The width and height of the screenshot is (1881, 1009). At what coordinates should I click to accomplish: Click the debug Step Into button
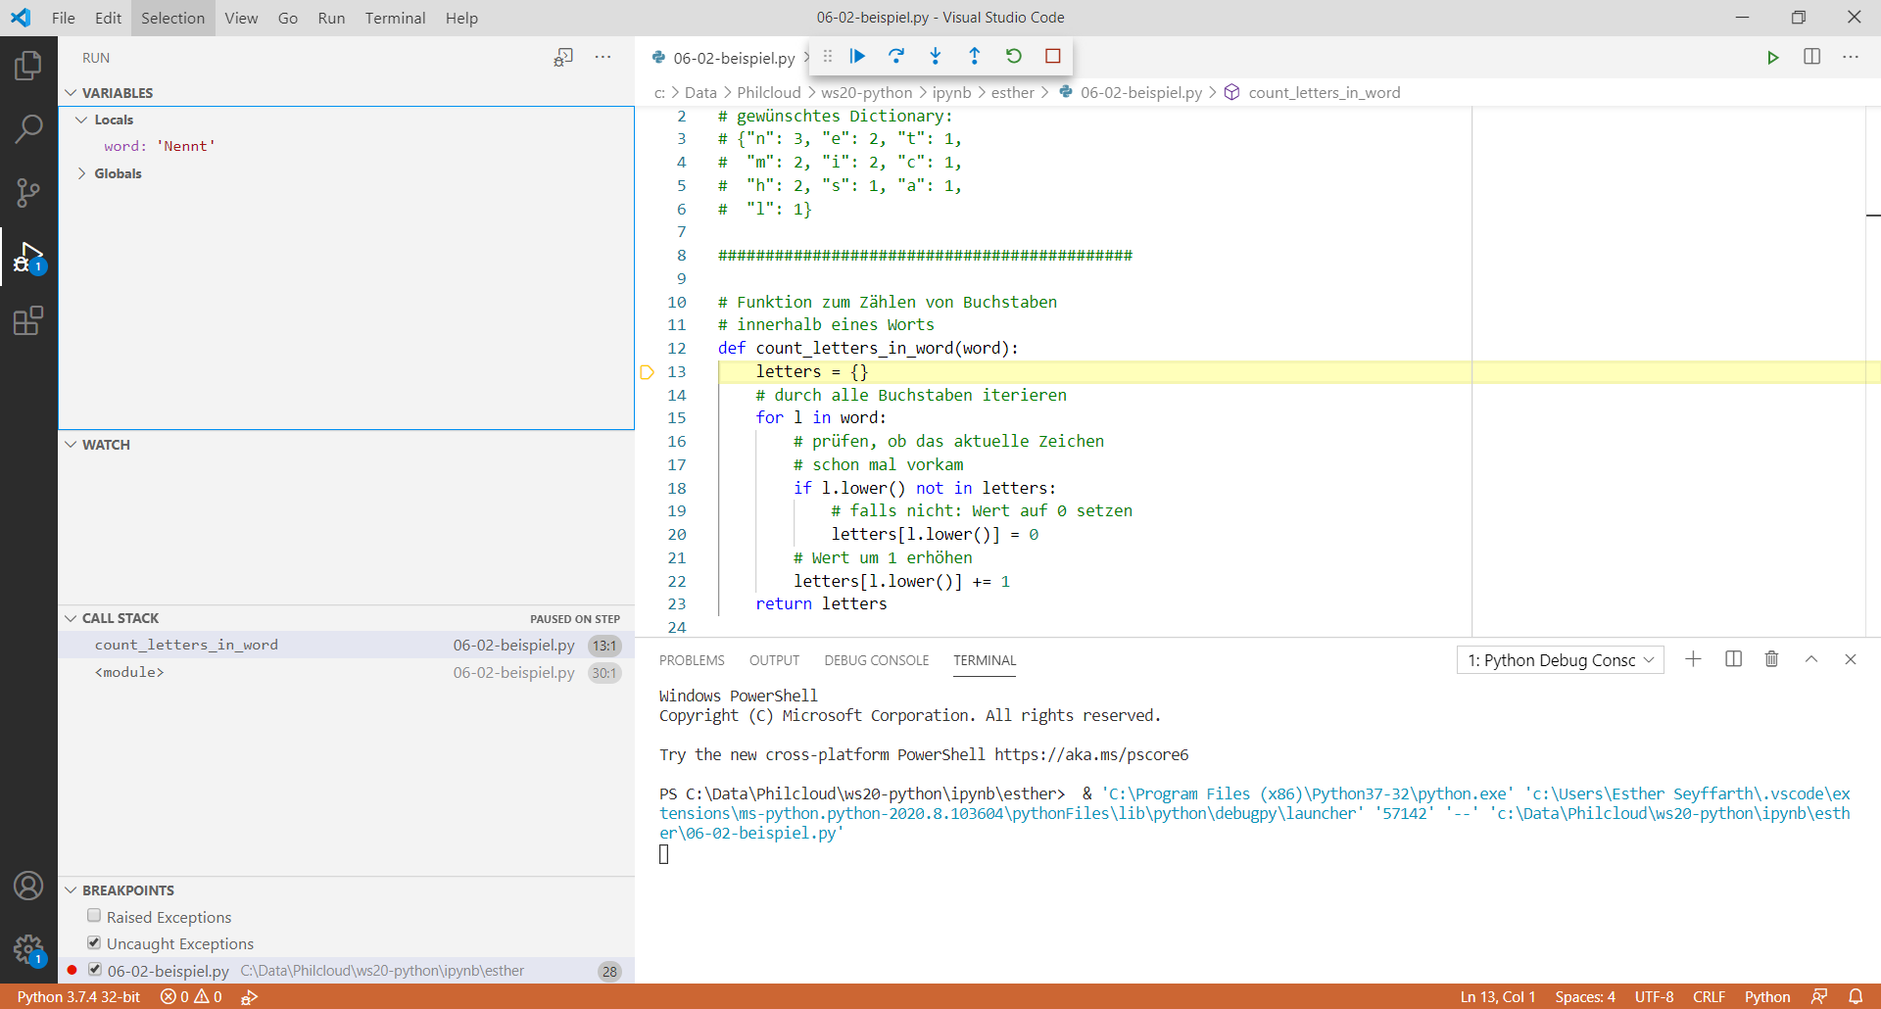pyautogui.click(x=936, y=56)
